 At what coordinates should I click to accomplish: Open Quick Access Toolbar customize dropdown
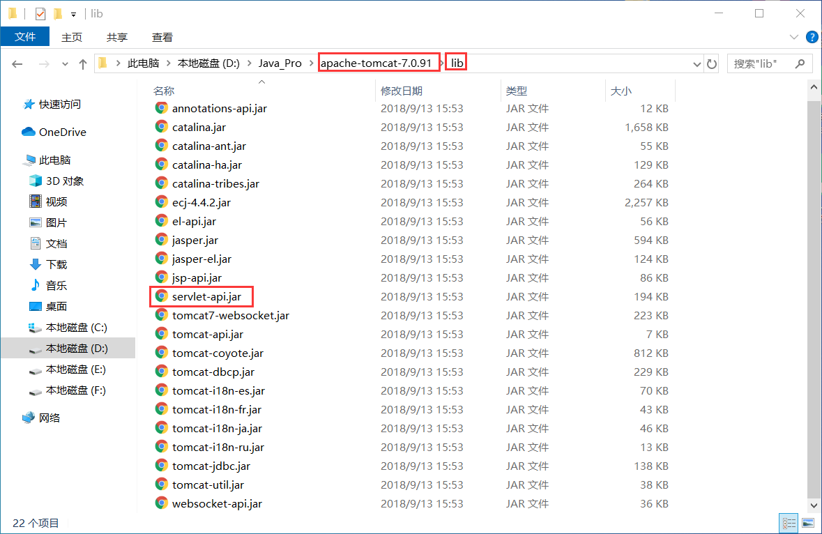tap(73, 14)
